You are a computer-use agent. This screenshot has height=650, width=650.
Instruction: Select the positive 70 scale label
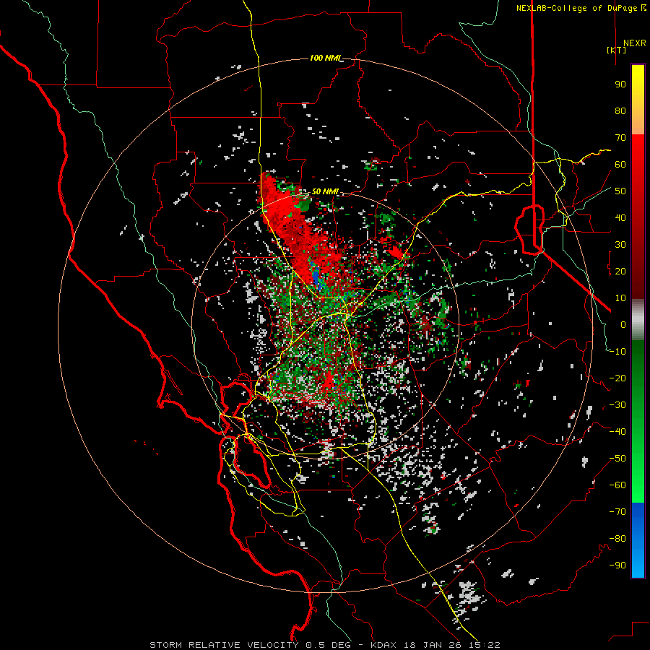pyautogui.click(x=620, y=138)
